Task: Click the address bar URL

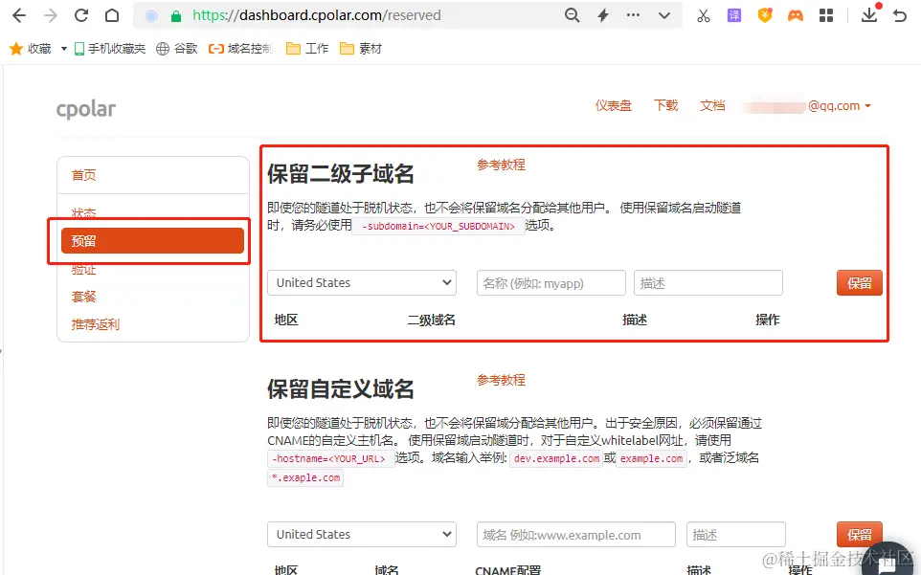Action: pyautogui.click(x=317, y=15)
